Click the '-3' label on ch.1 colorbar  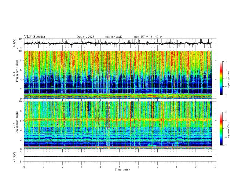226,61
